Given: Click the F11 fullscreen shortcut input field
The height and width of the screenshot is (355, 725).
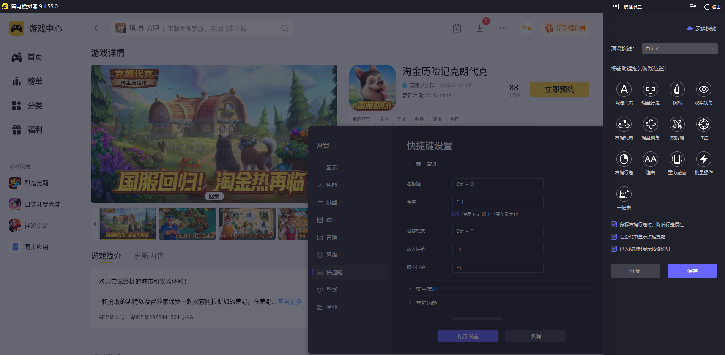Looking at the screenshot, I should pos(497,202).
